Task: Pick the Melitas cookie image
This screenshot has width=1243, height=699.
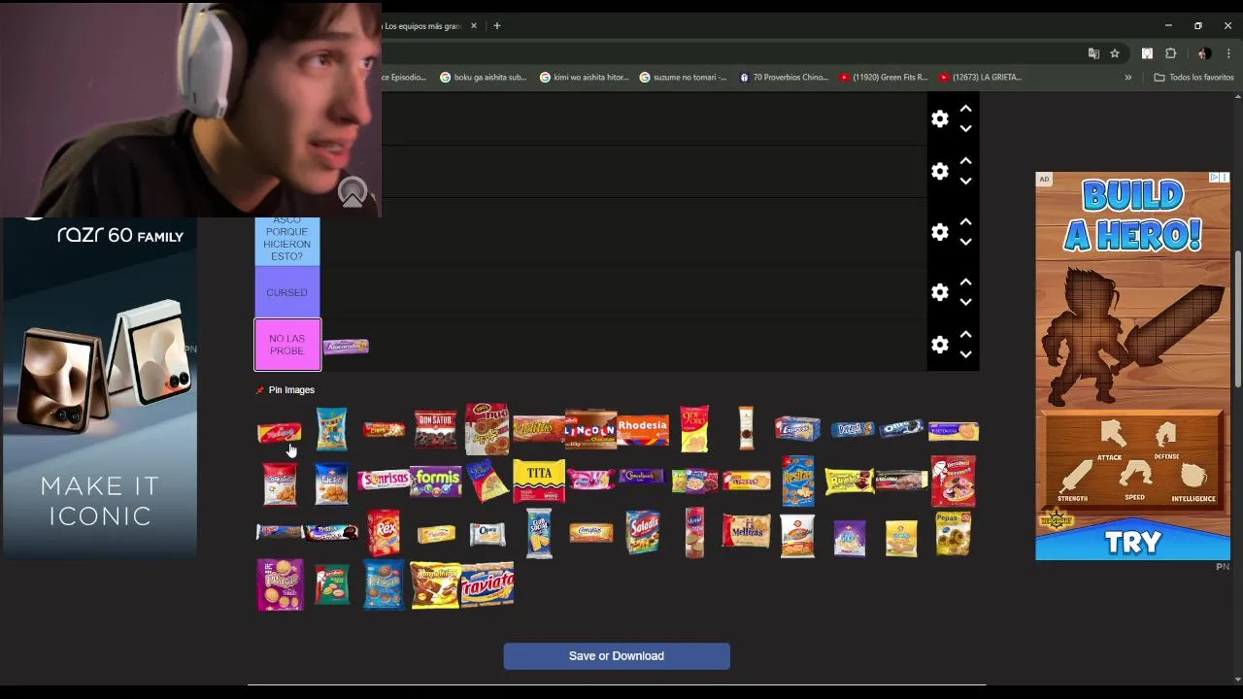Action: 538,428
